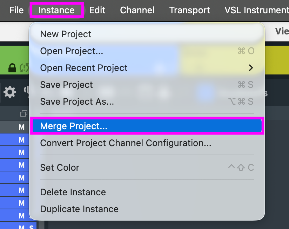Select Save Project As...
Viewport: 289px width, 229px height.
click(x=77, y=102)
